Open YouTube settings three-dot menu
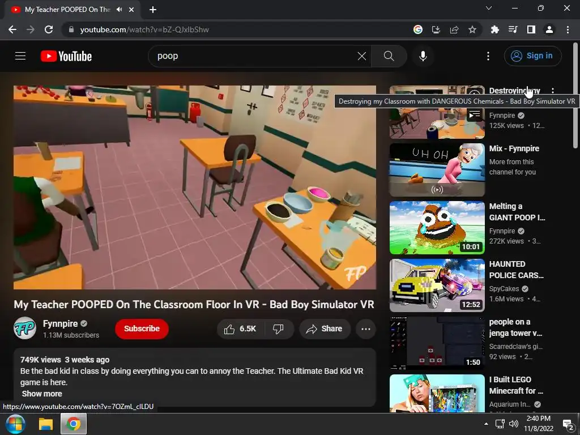Screen dimensions: 580x435 point(488,56)
